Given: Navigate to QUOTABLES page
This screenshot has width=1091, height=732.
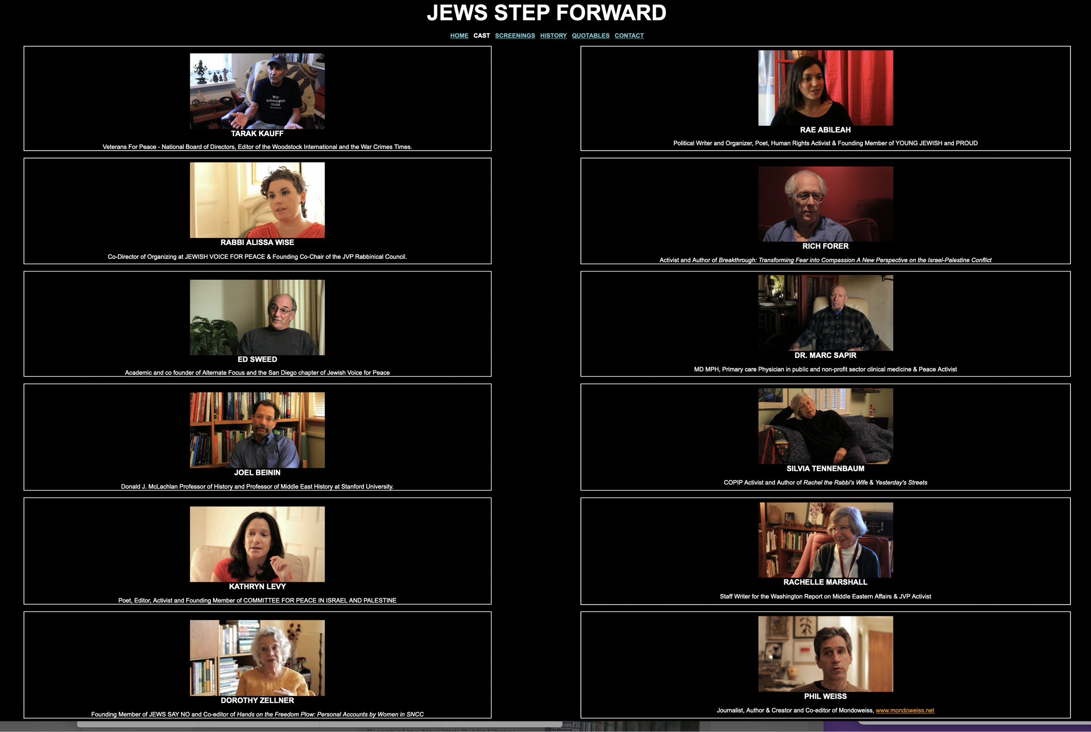Looking at the screenshot, I should (x=590, y=35).
